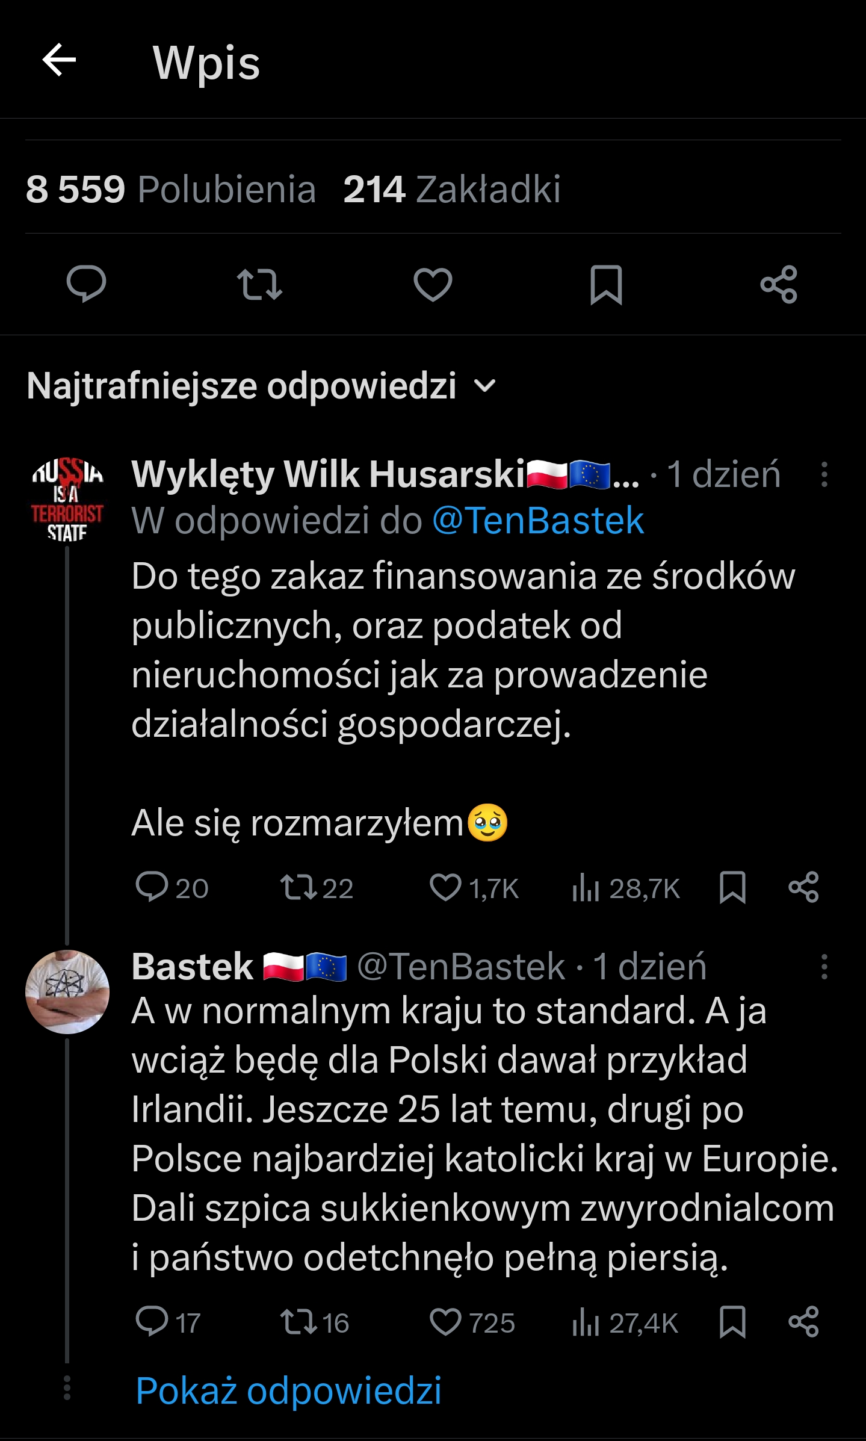Open more options for Bastek's reply

(x=824, y=967)
